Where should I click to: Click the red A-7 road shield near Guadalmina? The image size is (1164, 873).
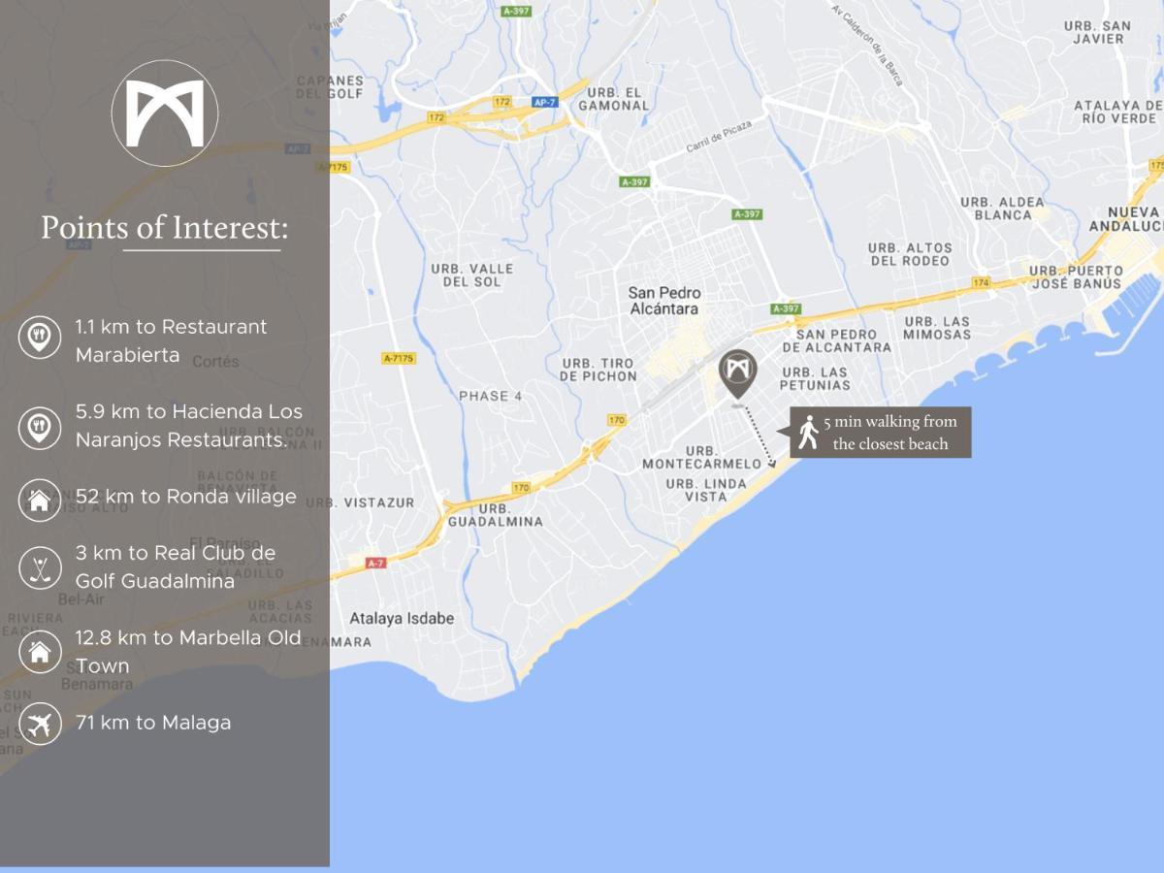[375, 563]
